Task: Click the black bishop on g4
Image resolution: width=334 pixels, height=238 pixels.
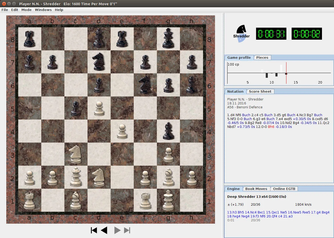Action: [168, 131]
